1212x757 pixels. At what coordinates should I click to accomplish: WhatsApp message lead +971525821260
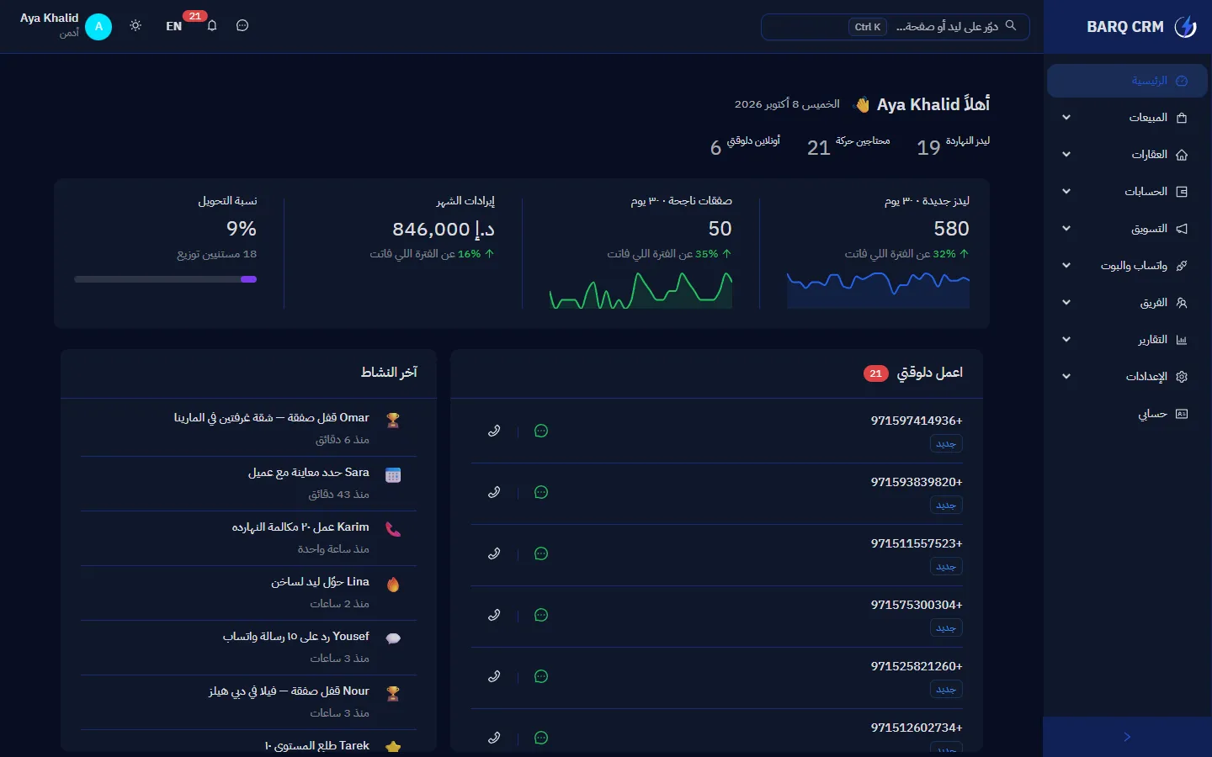[x=541, y=676]
